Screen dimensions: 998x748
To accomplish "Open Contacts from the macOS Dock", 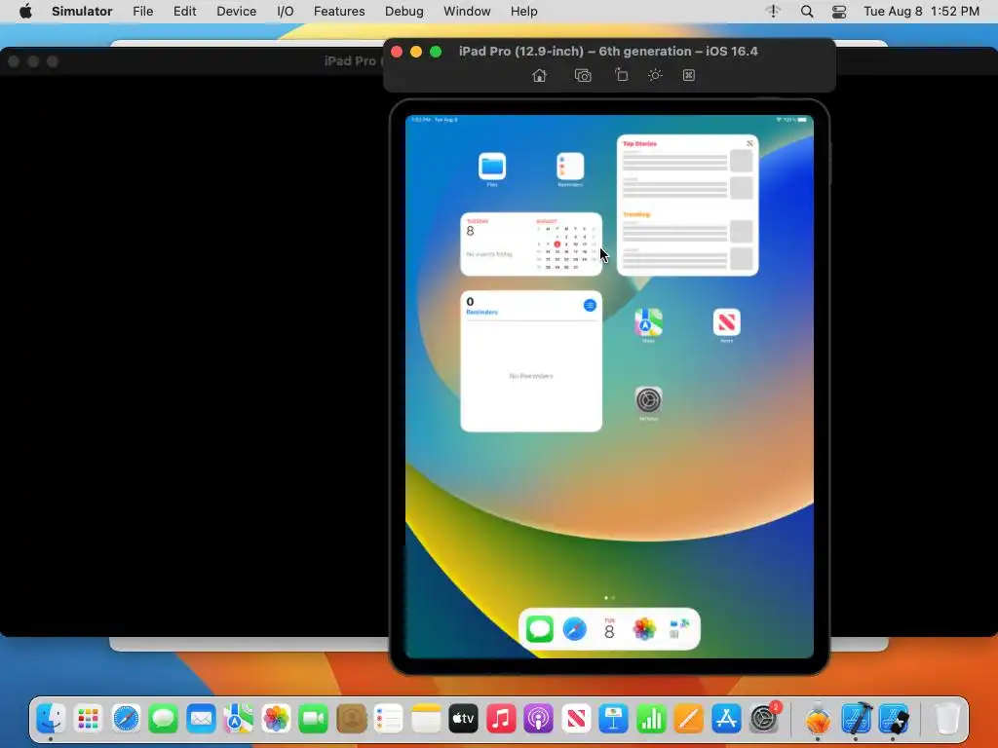I will (351, 719).
